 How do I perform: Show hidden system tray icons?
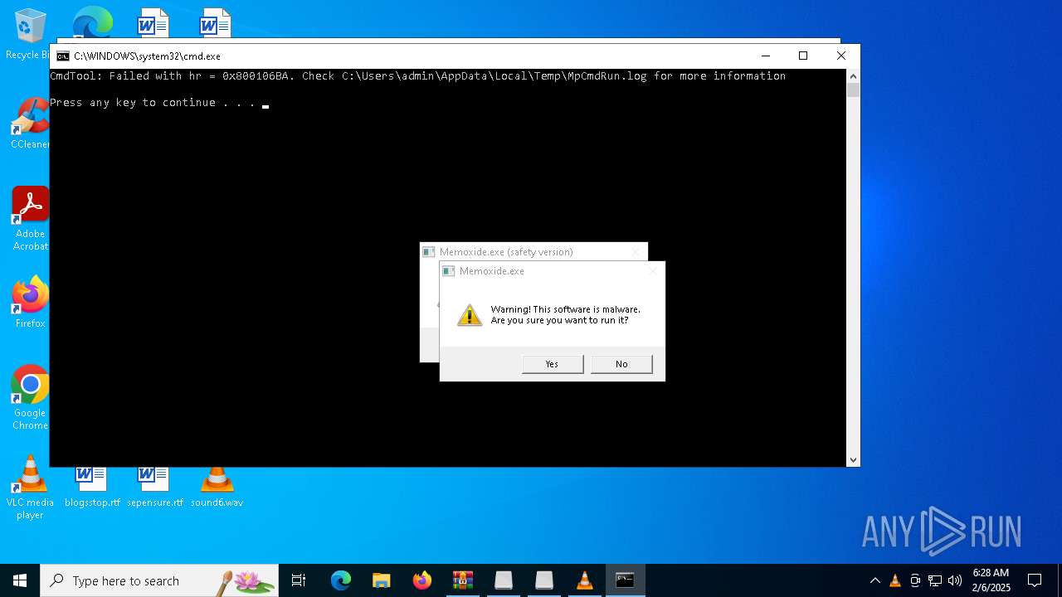(x=874, y=580)
